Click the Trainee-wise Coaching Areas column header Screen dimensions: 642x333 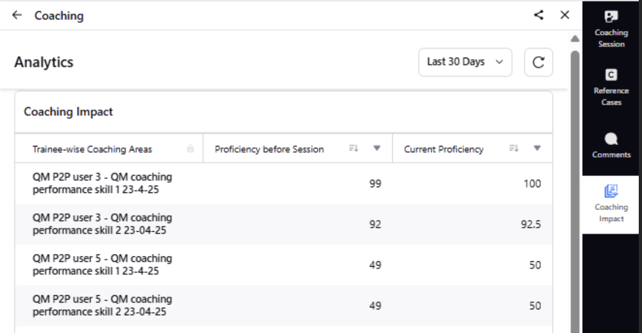[x=109, y=149]
